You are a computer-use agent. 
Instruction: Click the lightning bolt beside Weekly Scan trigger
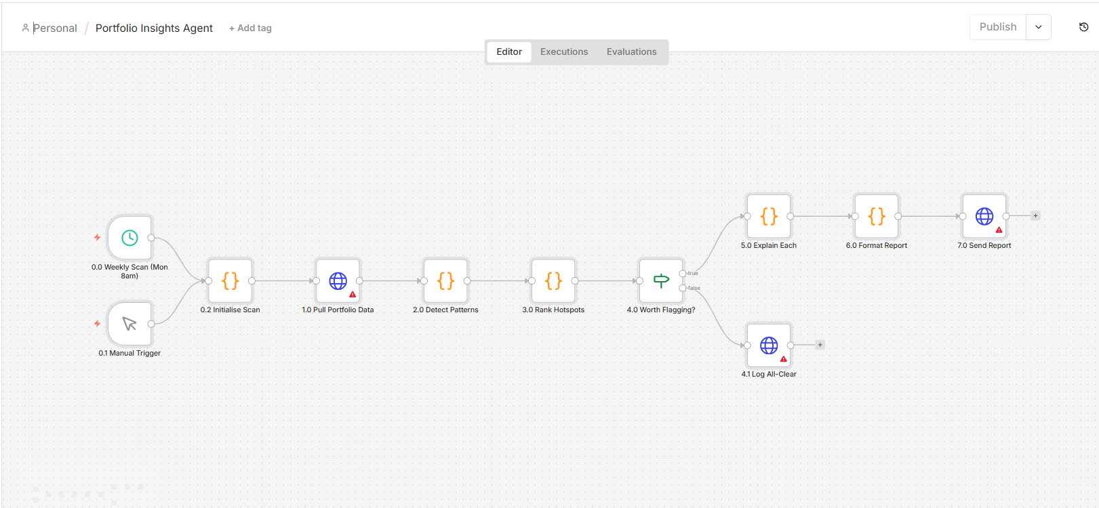[97, 237]
